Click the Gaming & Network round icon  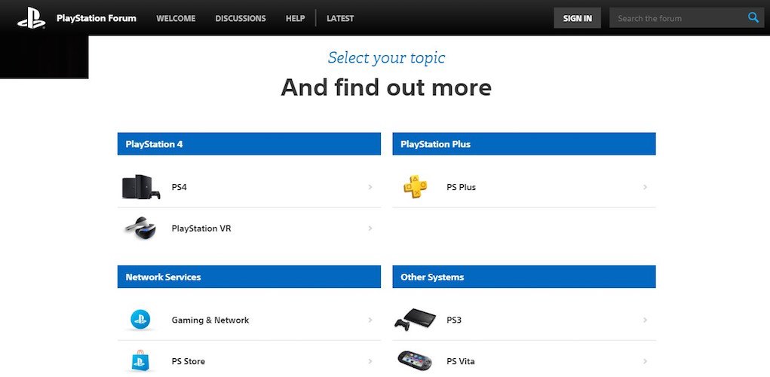(x=141, y=320)
